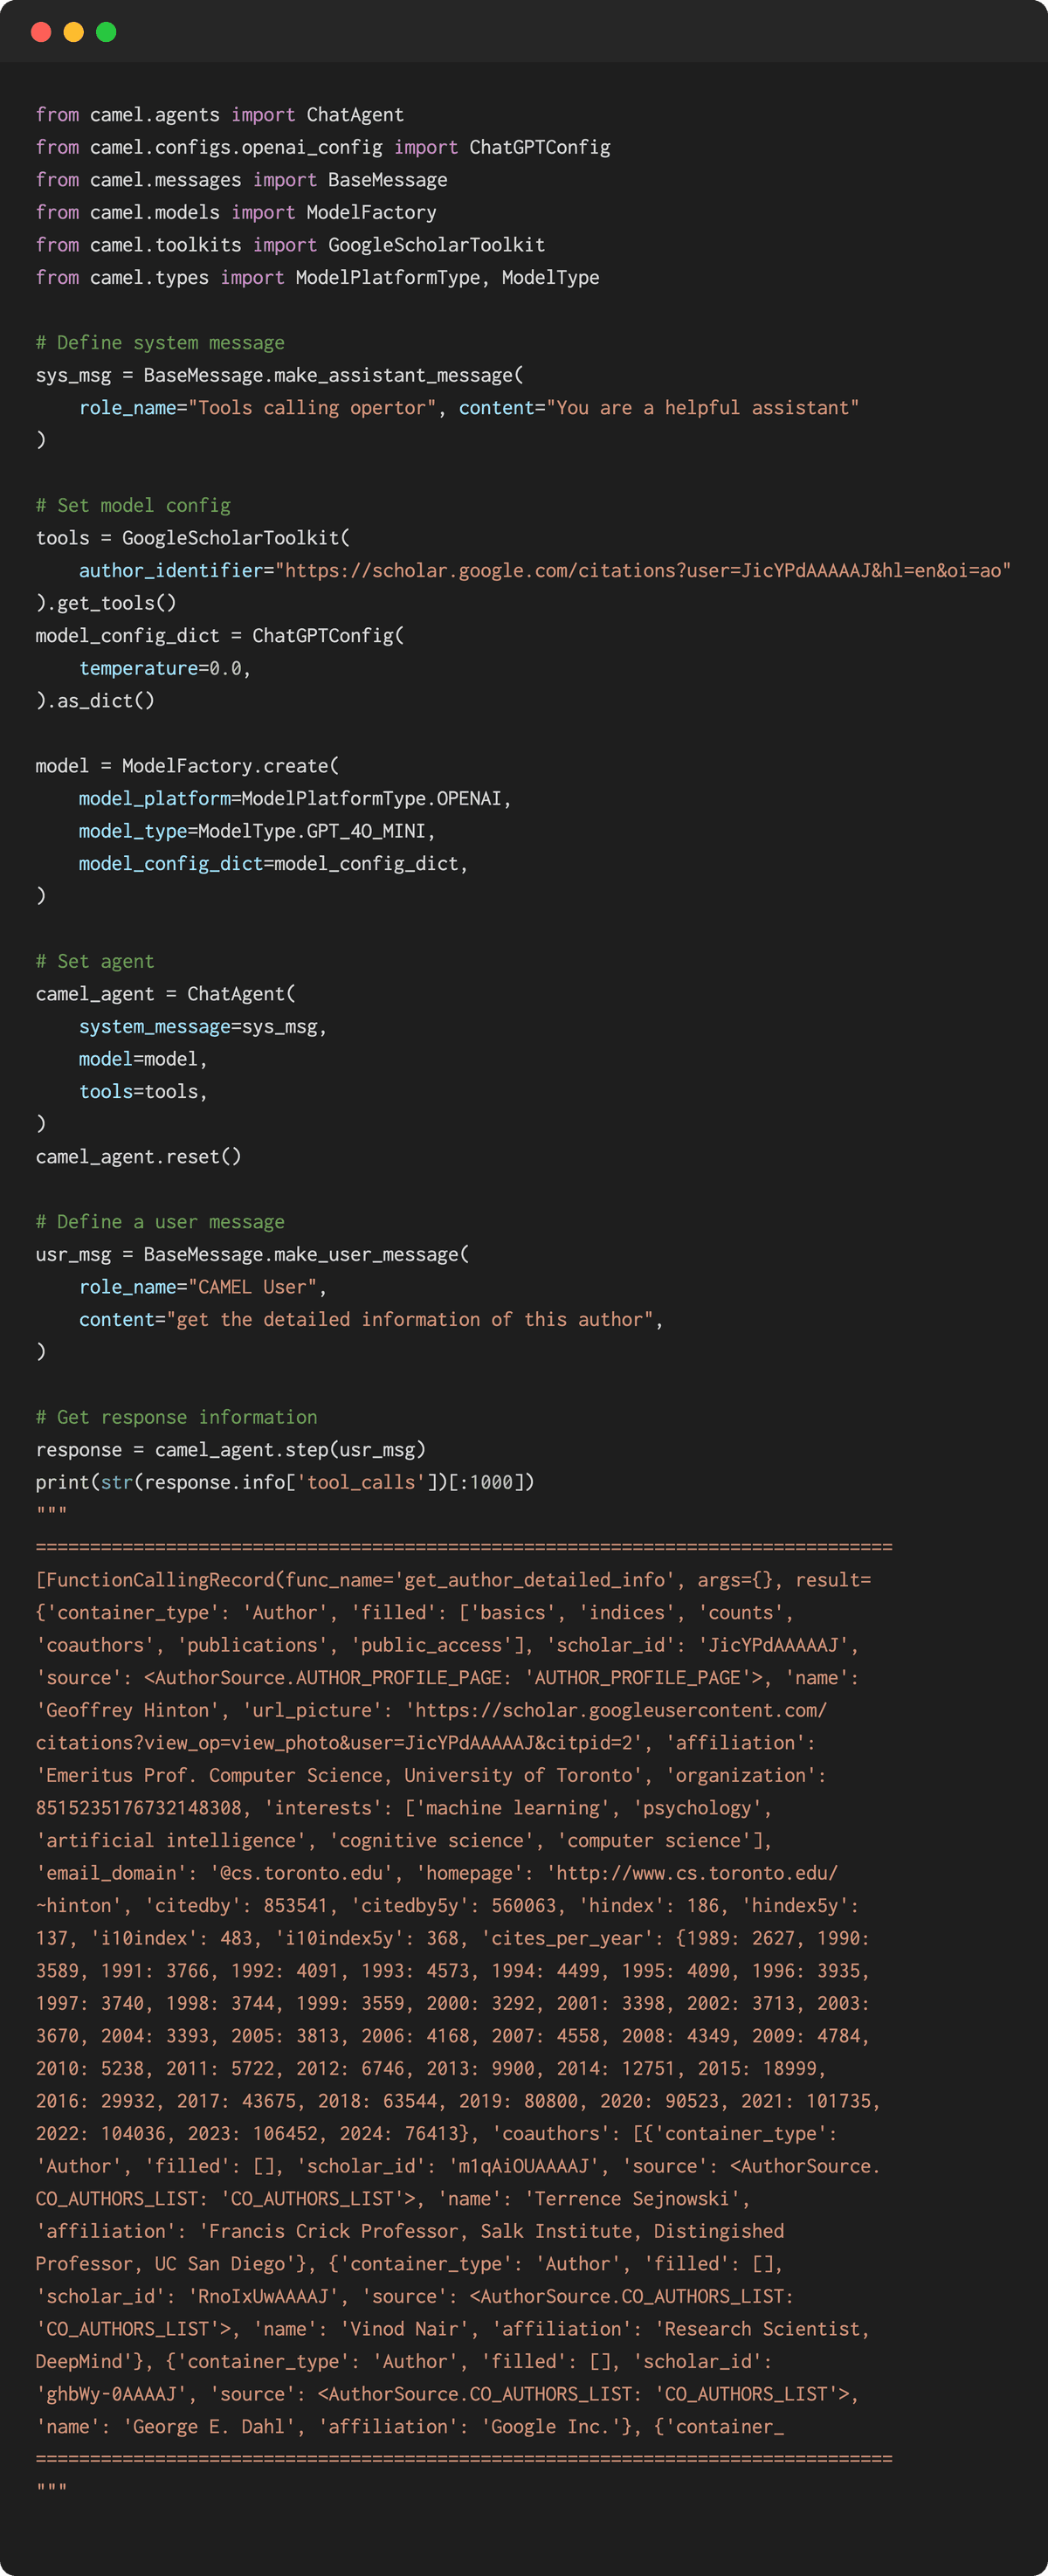Click the Google Scholar citations URL string
1048x2576 pixels.
(x=643, y=571)
